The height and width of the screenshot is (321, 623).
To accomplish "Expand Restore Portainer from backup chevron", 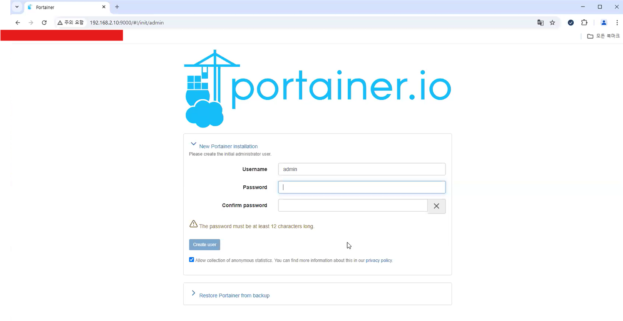I will (x=193, y=293).
